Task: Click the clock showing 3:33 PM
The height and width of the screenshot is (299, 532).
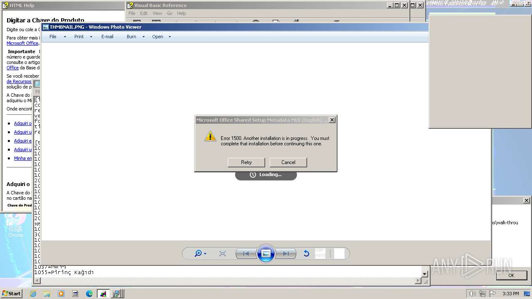Action: (510, 294)
